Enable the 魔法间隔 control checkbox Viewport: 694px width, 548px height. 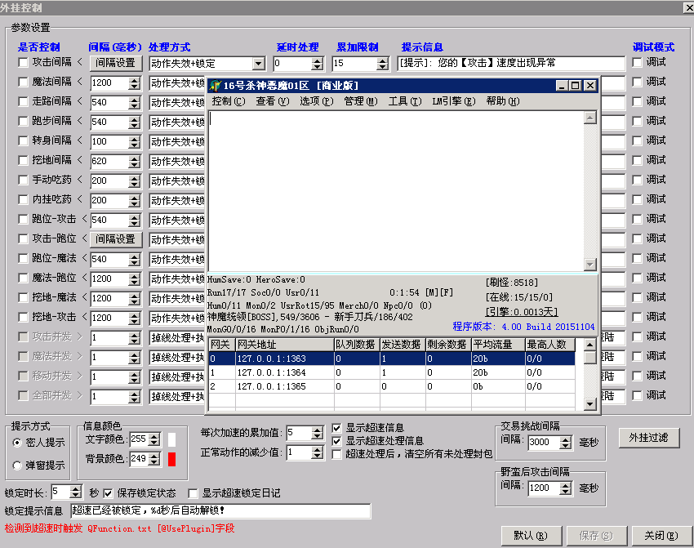[x=23, y=82]
